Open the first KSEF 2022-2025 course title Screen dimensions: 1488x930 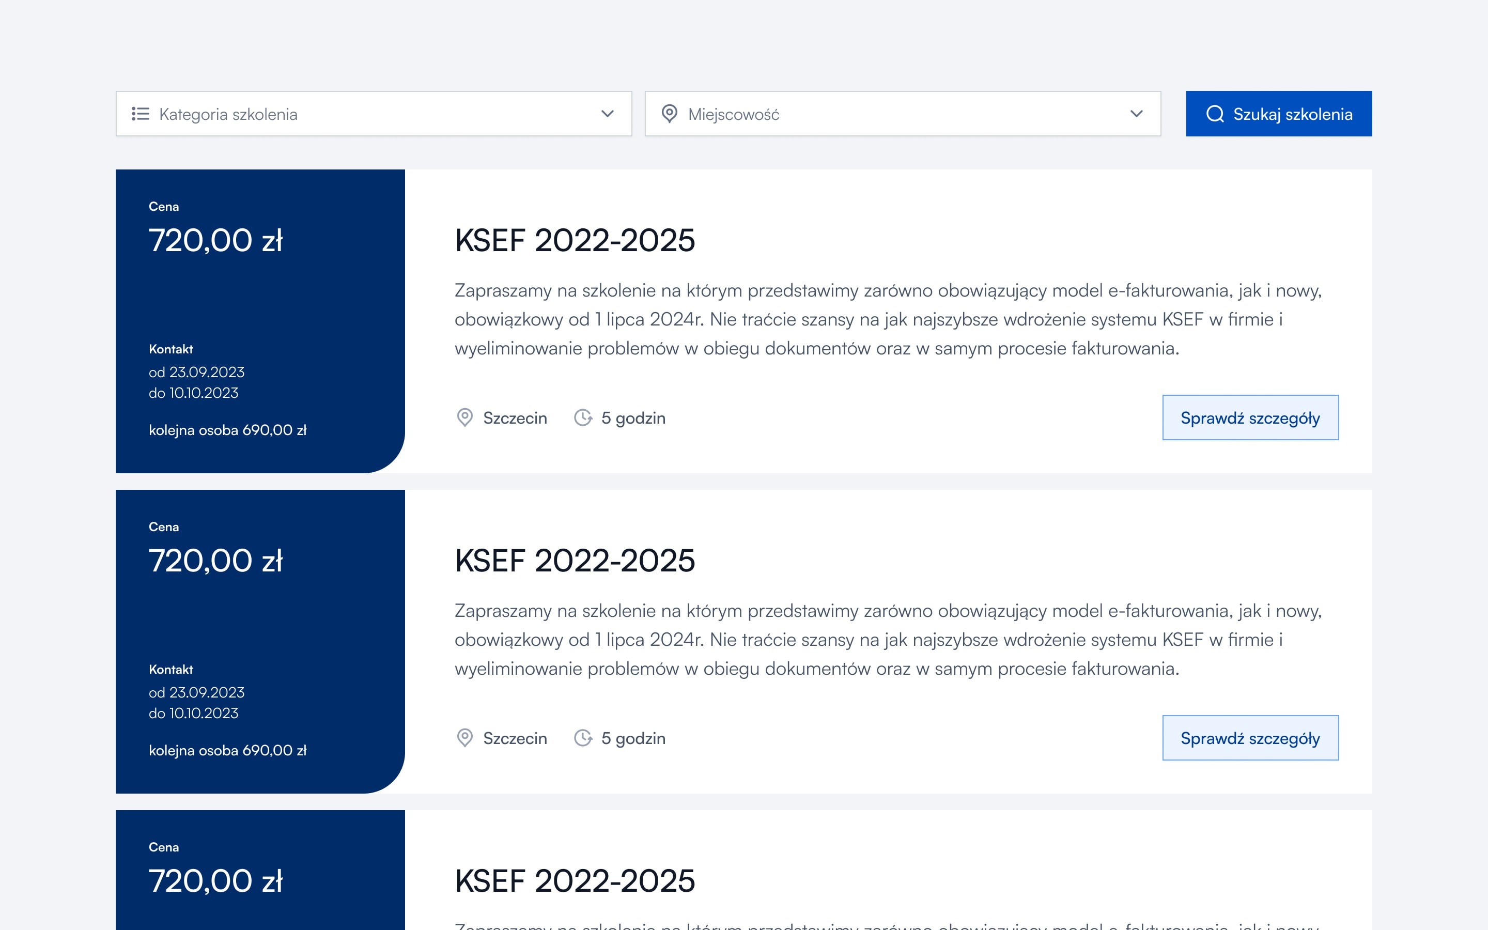(x=575, y=240)
